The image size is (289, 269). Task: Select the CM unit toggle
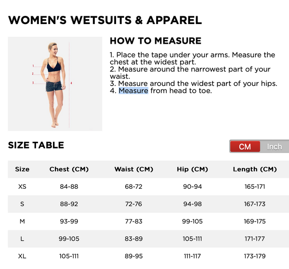click(245, 147)
